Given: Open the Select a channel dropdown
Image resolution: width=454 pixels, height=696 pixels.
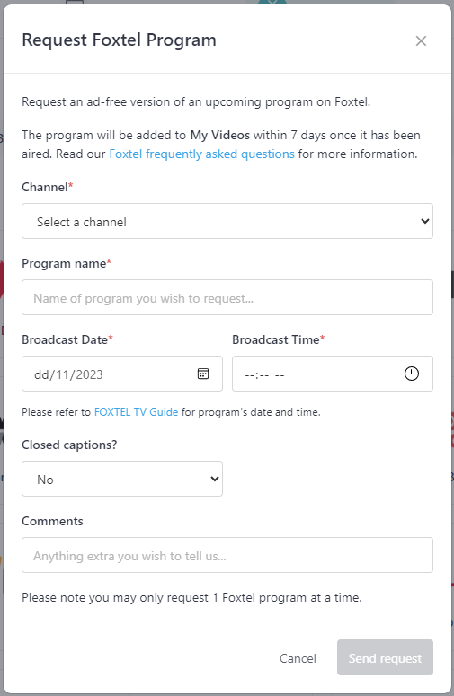Looking at the screenshot, I should (x=227, y=221).
